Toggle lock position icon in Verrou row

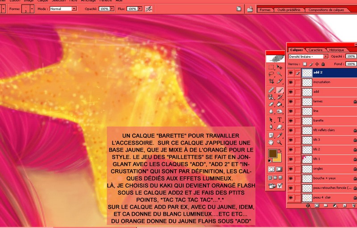click(x=317, y=64)
